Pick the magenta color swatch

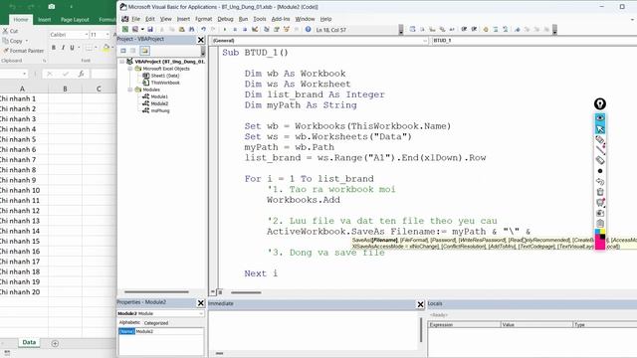[600, 245]
